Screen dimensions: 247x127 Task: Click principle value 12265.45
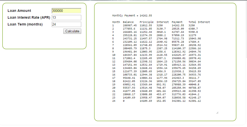click(x=146, y=58)
